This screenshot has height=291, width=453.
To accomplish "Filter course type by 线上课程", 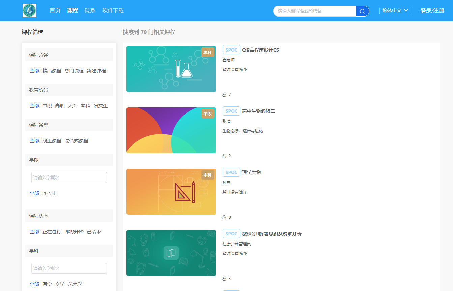I will (x=52, y=141).
